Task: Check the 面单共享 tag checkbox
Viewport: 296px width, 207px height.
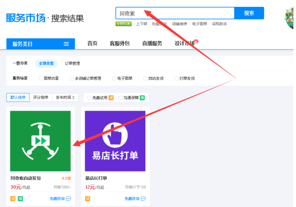Action: [41, 78]
